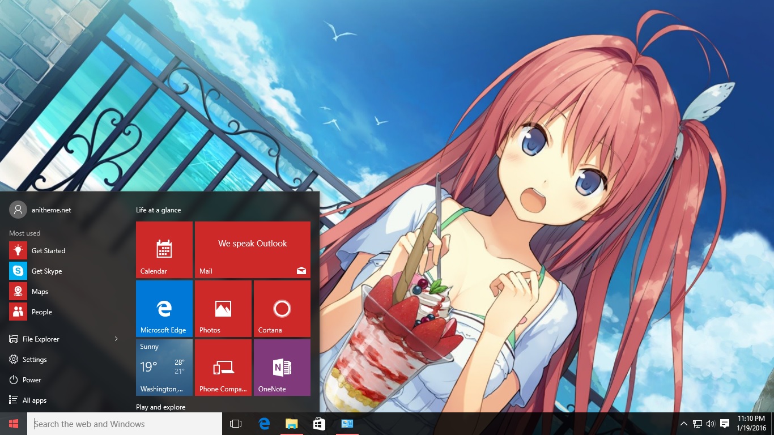Open the Photos tile
The image size is (774, 435).
coord(223,309)
